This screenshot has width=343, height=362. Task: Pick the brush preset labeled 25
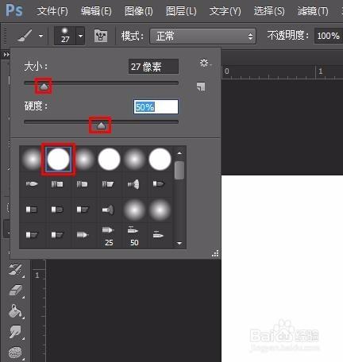tap(108, 235)
